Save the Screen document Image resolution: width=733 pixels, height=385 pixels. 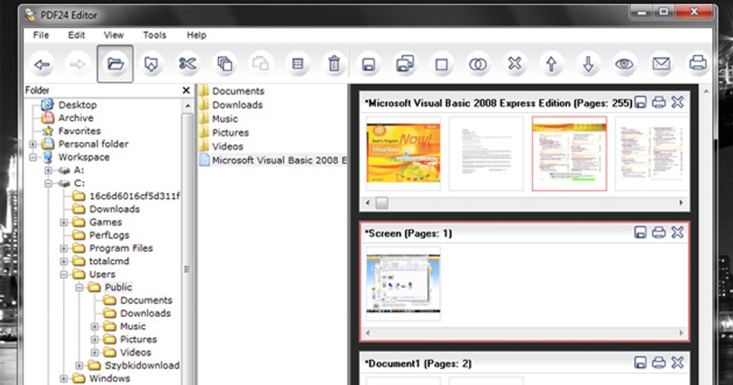tap(640, 233)
